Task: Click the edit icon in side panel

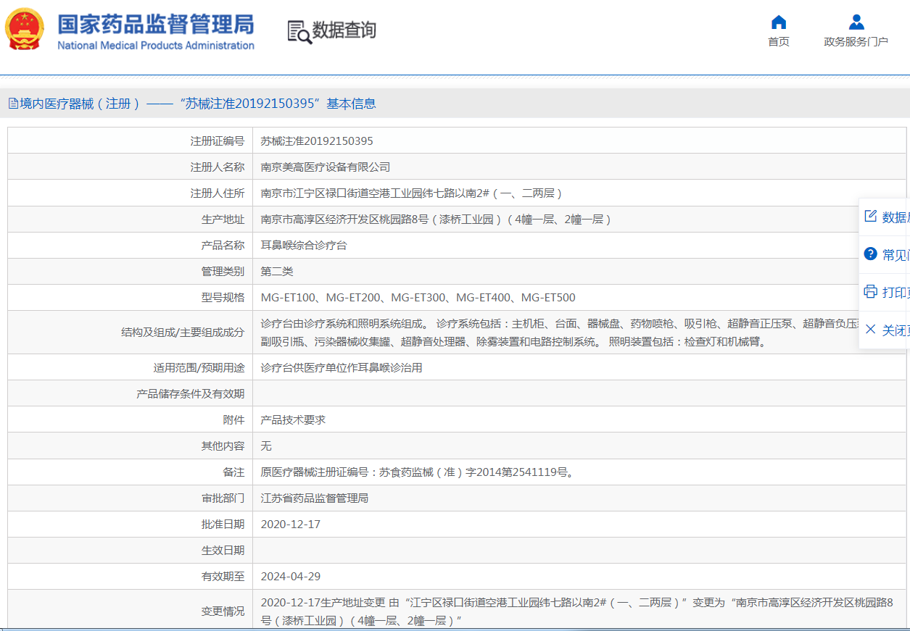Action: pyautogui.click(x=871, y=216)
